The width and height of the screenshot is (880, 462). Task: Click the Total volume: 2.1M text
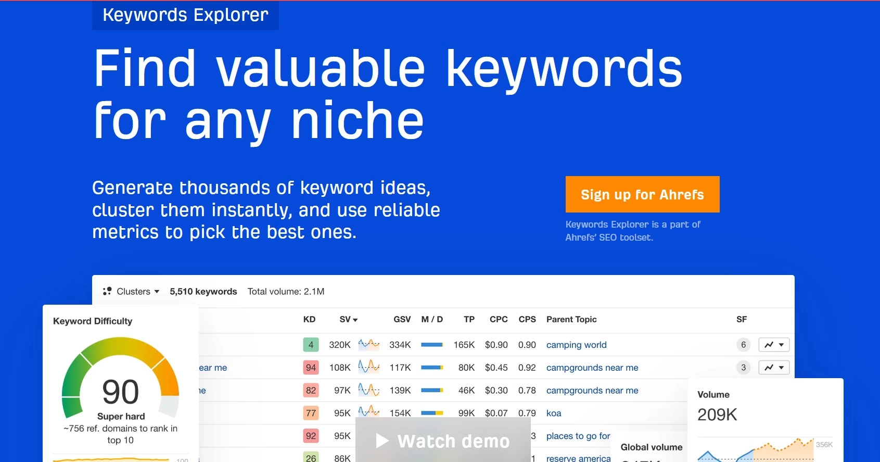point(286,291)
